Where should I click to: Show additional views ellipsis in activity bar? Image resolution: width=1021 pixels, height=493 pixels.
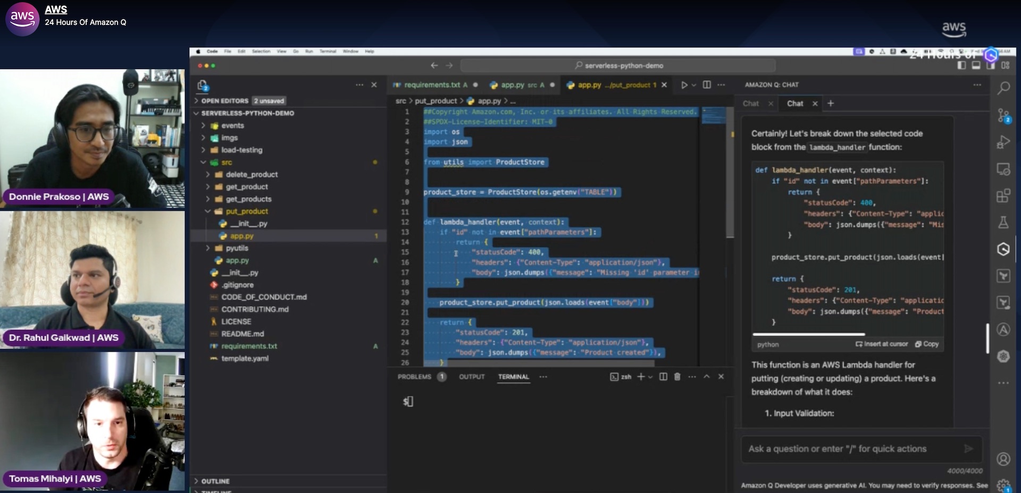pyautogui.click(x=1003, y=383)
